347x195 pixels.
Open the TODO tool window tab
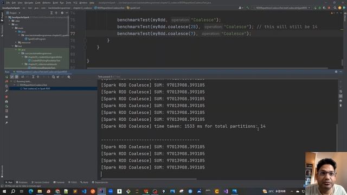72,183
